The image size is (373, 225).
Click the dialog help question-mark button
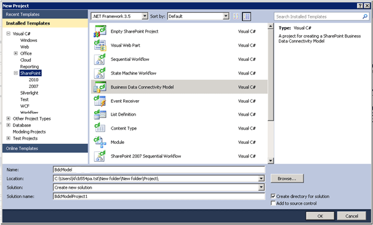coord(361,6)
